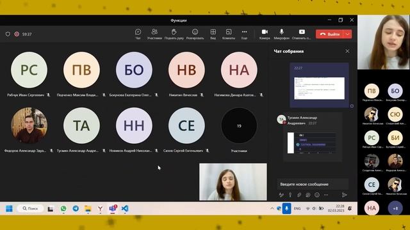Expand the arrow next to Выйти
The height and width of the screenshot is (230, 410).
click(x=347, y=34)
